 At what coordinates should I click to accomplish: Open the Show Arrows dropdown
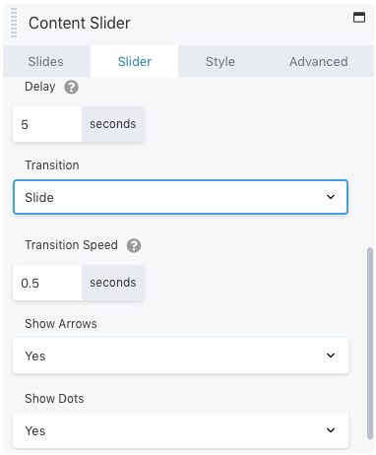180,356
